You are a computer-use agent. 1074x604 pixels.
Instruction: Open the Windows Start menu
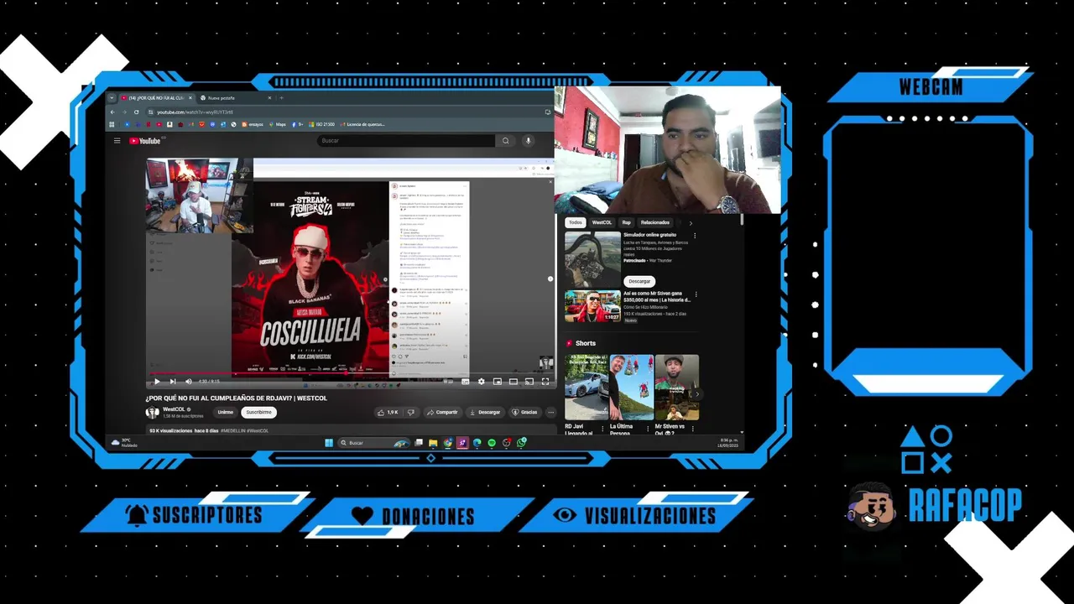329,443
